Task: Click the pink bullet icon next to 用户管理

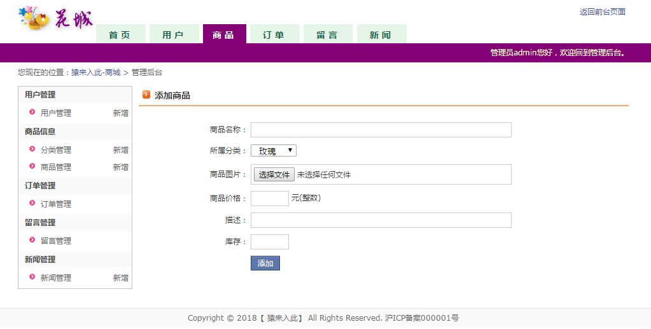Action: [32, 112]
